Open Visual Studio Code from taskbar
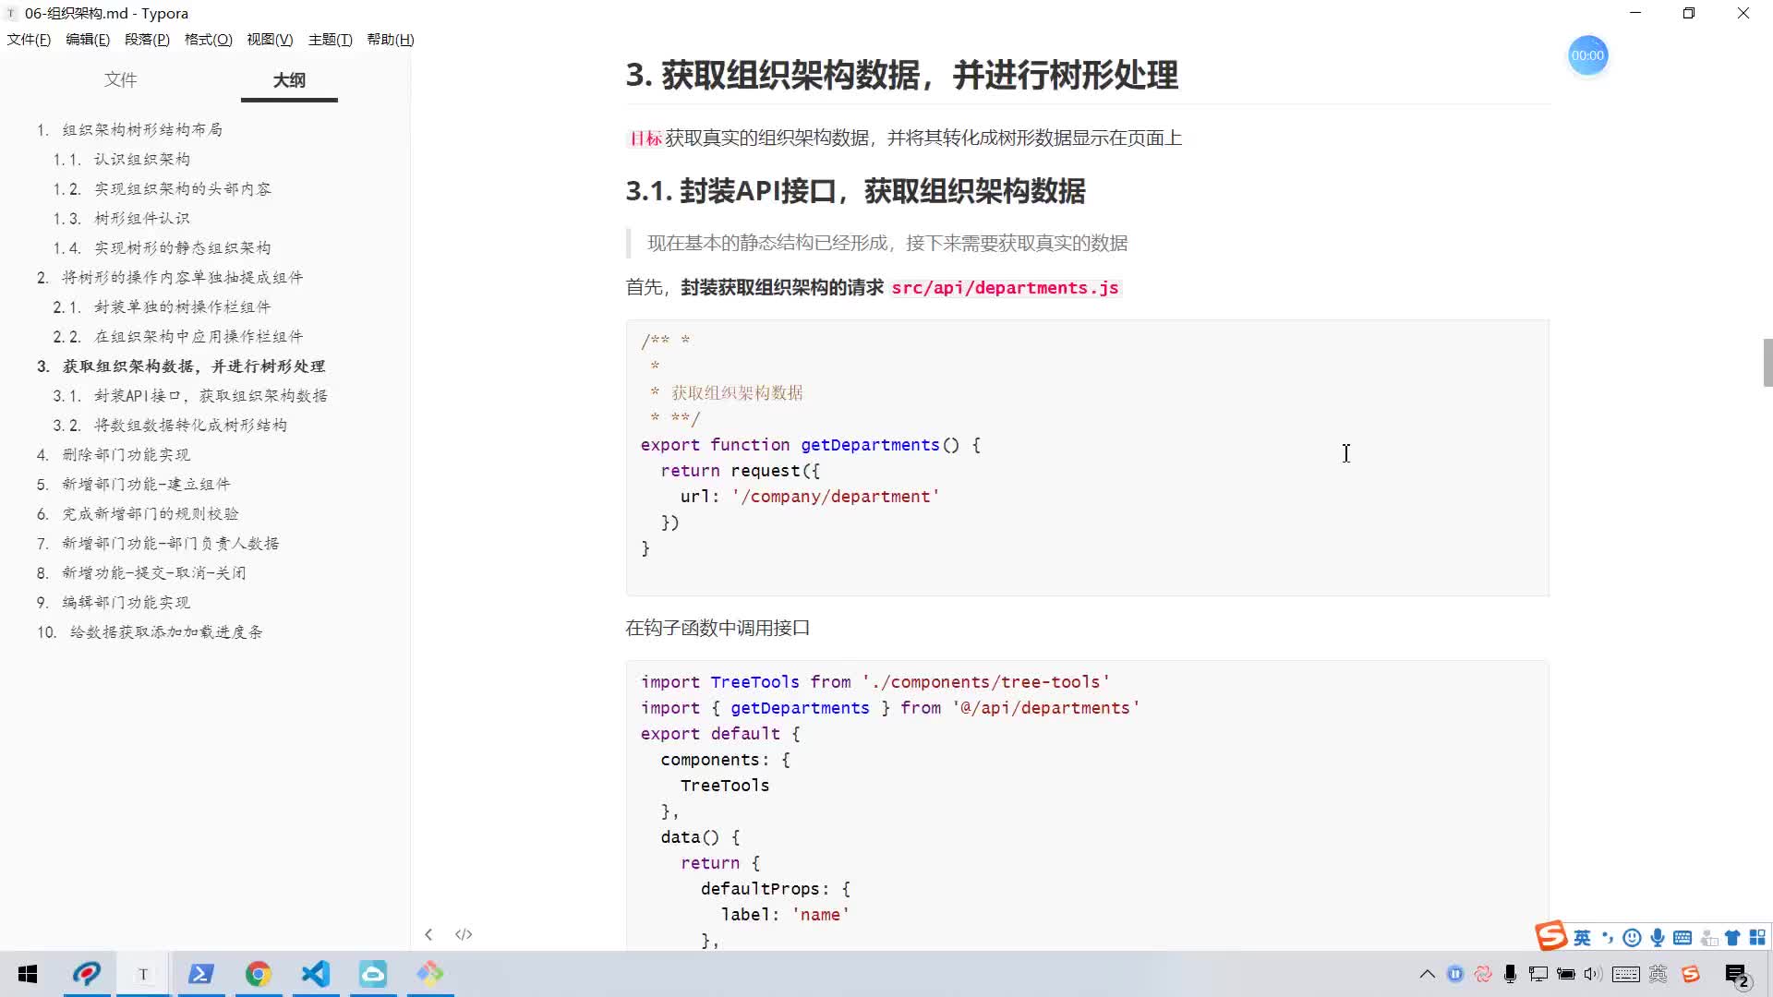The width and height of the screenshot is (1773, 997). click(315, 974)
